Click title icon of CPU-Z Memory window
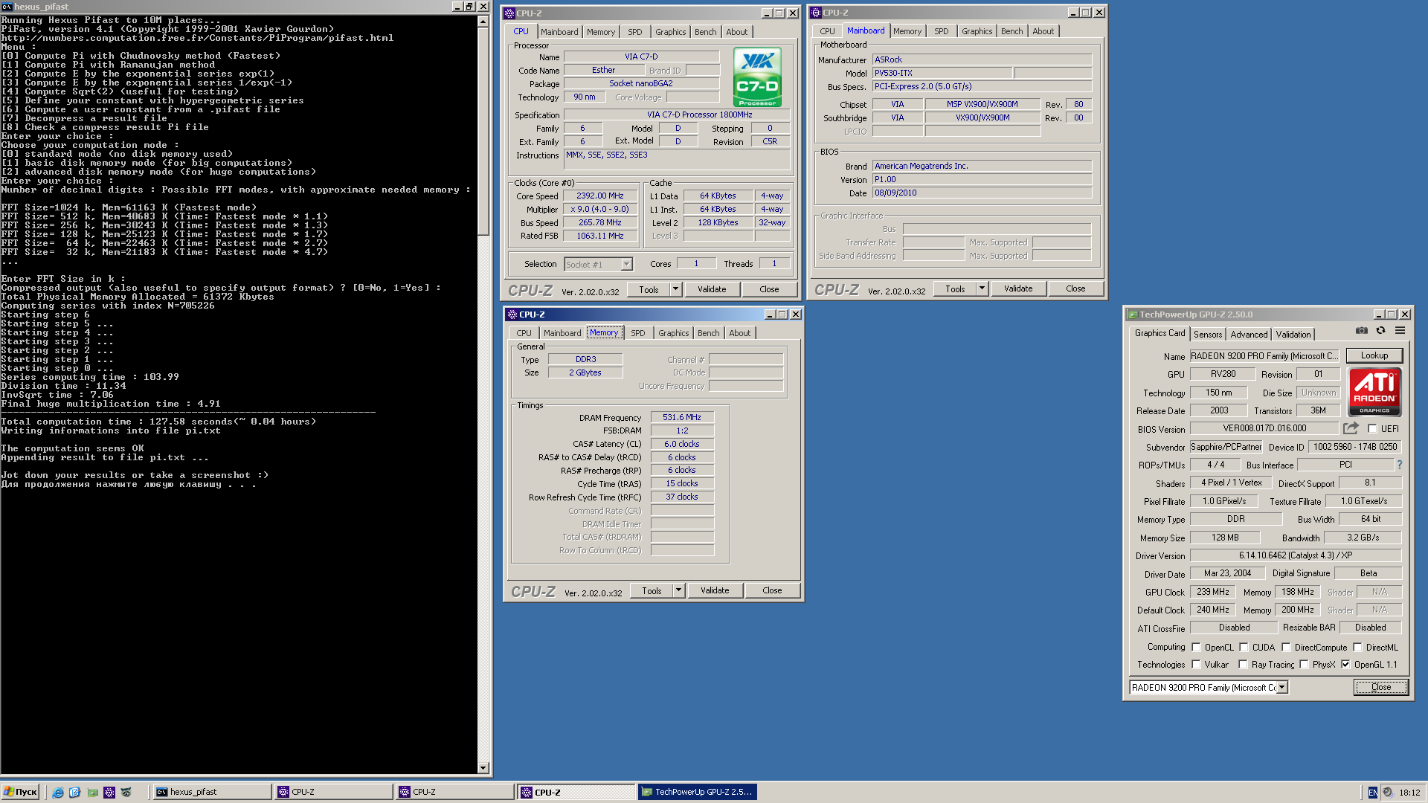The image size is (1428, 803). point(512,315)
